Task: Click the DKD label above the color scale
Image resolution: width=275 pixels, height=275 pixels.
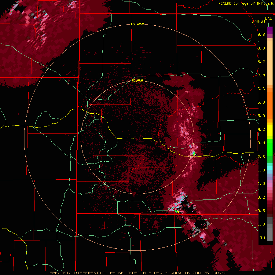Action: coord(269,18)
